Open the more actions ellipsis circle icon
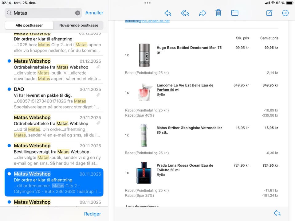The height and width of the screenshot is (221, 295). tap(285, 13)
